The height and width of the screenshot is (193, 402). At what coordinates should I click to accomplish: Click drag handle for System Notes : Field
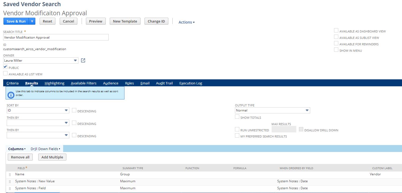tap(10, 188)
